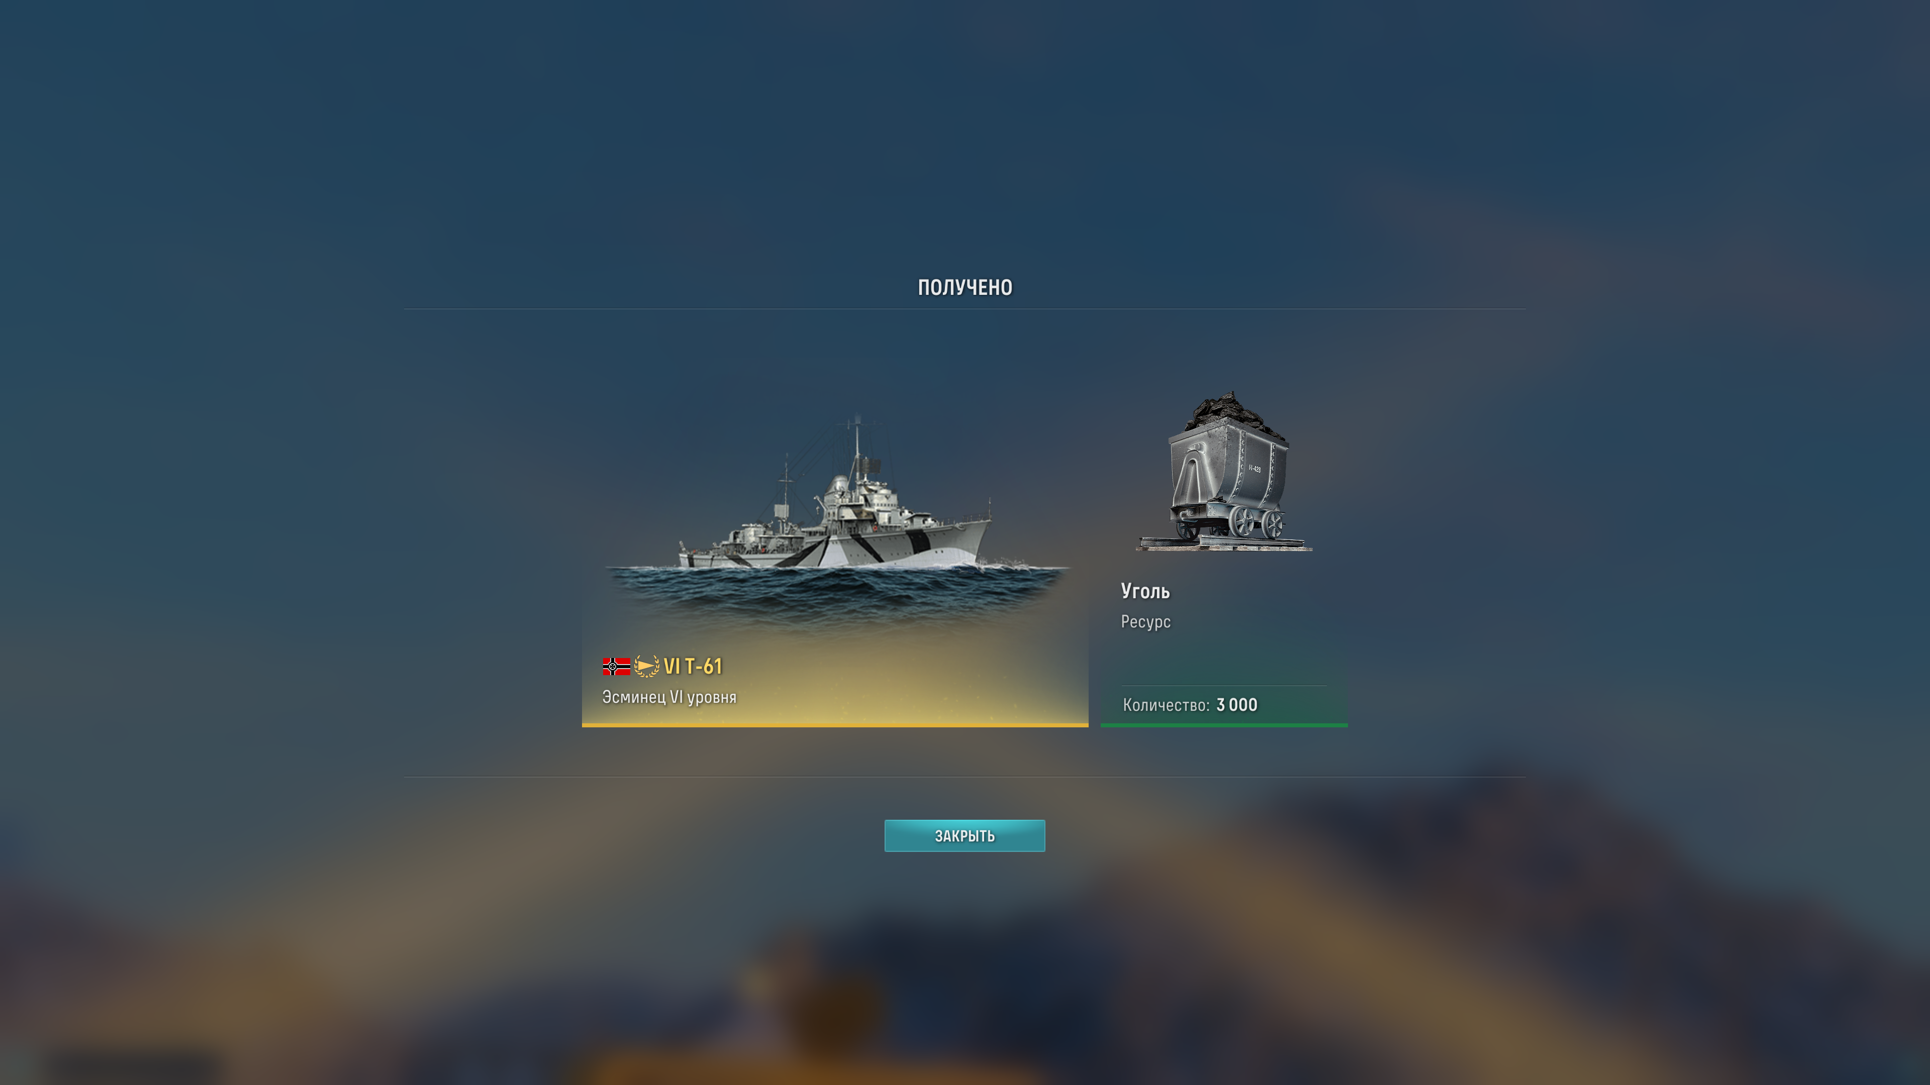Click the Уголь reward title
The image size is (1930, 1085).
(x=1145, y=592)
